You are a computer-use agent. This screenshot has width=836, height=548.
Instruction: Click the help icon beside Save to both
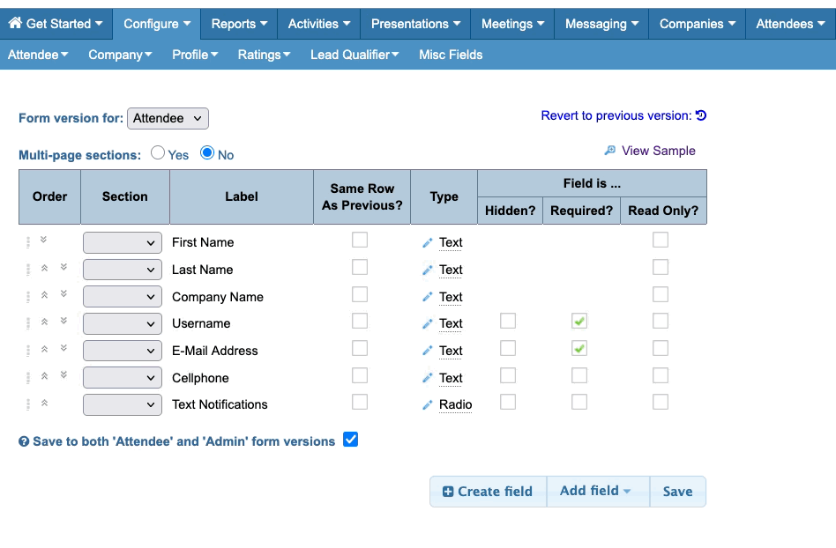coord(24,442)
